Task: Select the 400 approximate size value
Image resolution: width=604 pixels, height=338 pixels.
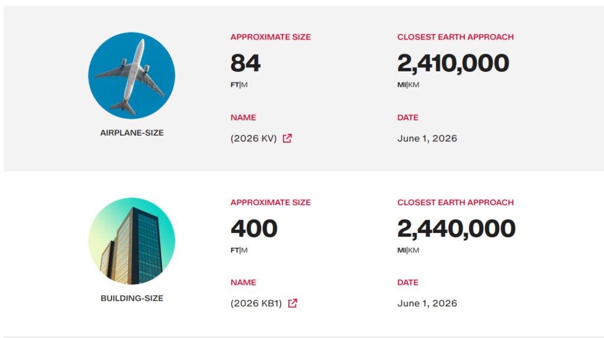Action: coord(254,228)
